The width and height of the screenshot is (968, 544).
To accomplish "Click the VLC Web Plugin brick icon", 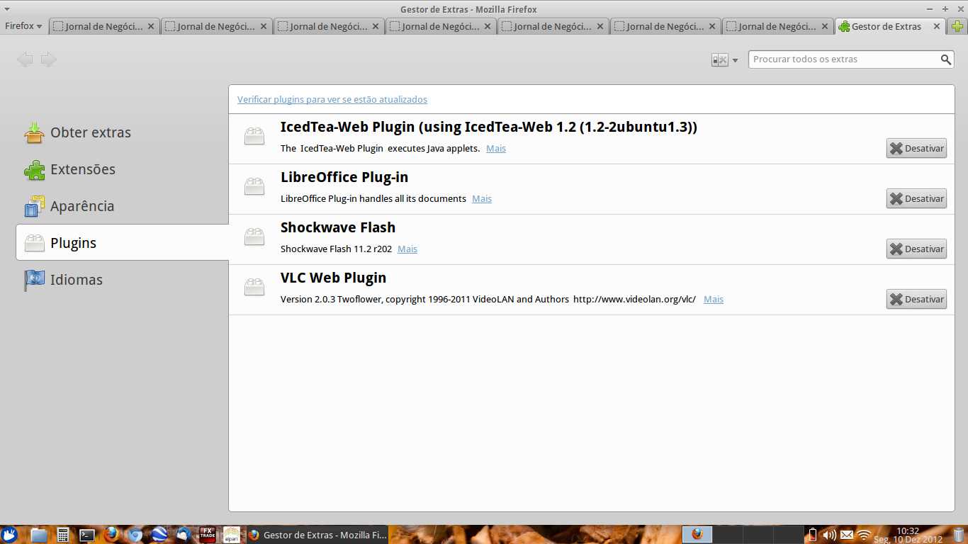I will 254,288.
